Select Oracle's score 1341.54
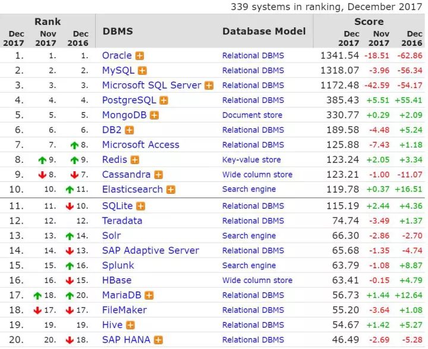Viewport: 428px width, 349px height. (x=339, y=55)
